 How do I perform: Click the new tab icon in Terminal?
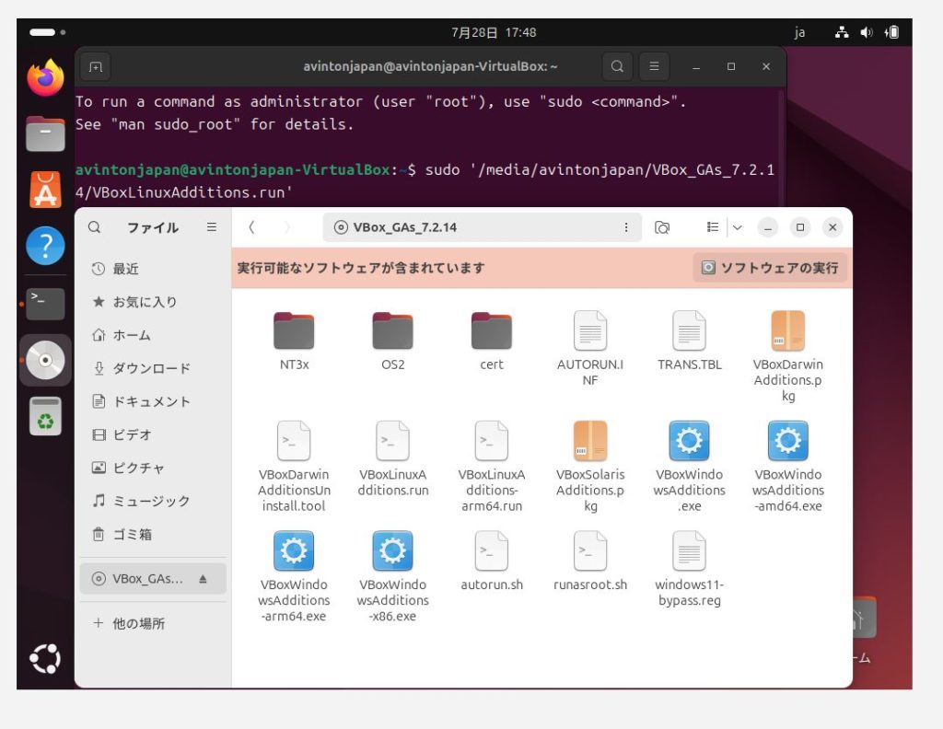[96, 66]
